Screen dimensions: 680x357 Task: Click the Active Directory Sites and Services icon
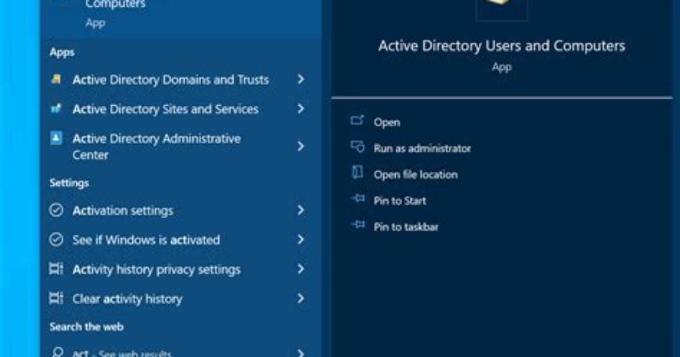(x=56, y=109)
